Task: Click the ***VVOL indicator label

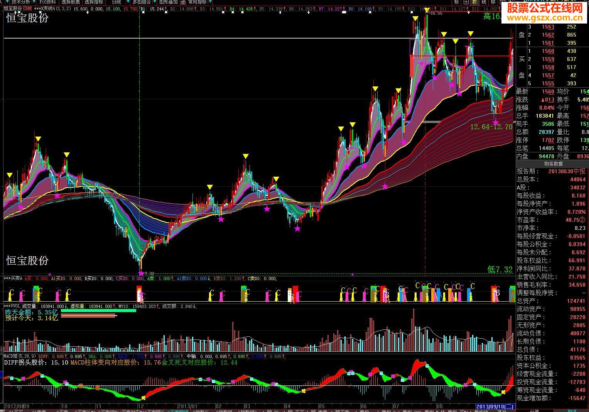Action: [x=11, y=306]
